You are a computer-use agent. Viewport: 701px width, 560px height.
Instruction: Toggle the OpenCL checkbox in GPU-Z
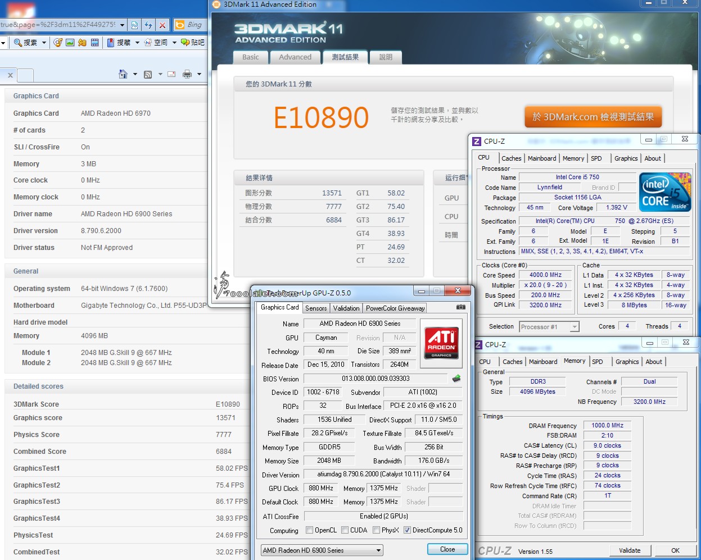(309, 530)
